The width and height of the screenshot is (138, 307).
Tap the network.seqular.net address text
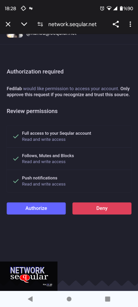(x=72, y=24)
